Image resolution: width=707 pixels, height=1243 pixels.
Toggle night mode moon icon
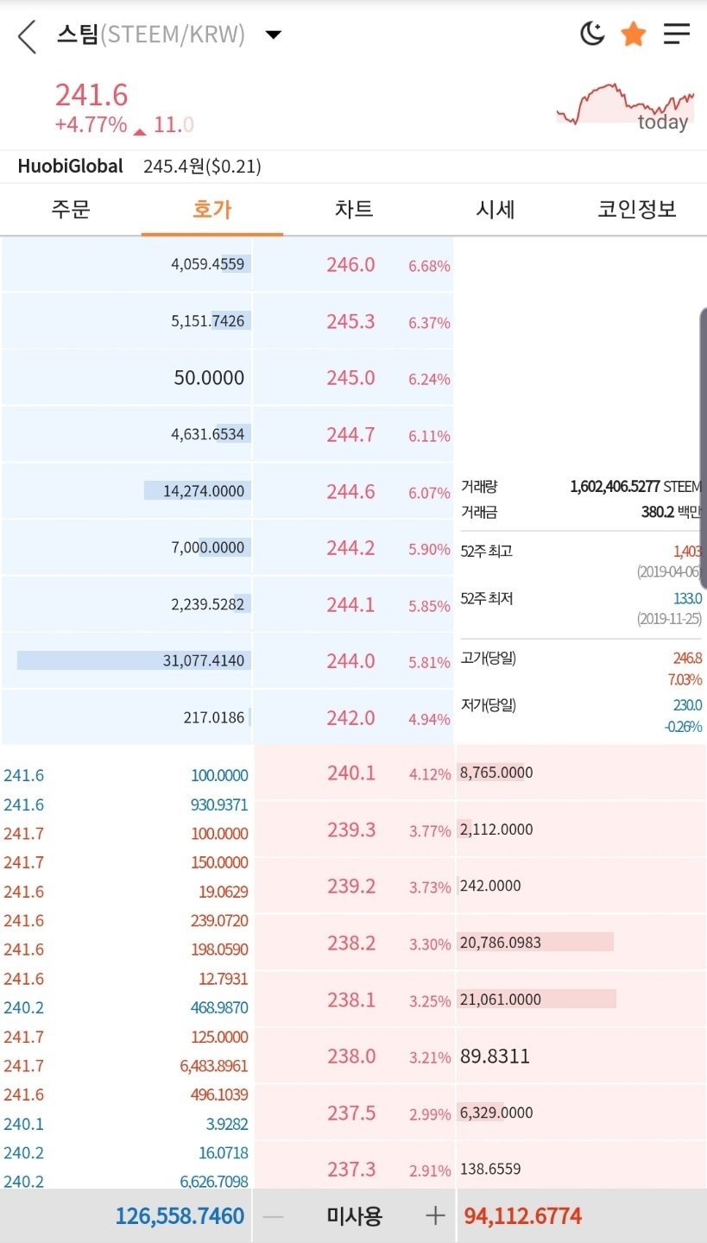[592, 35]
